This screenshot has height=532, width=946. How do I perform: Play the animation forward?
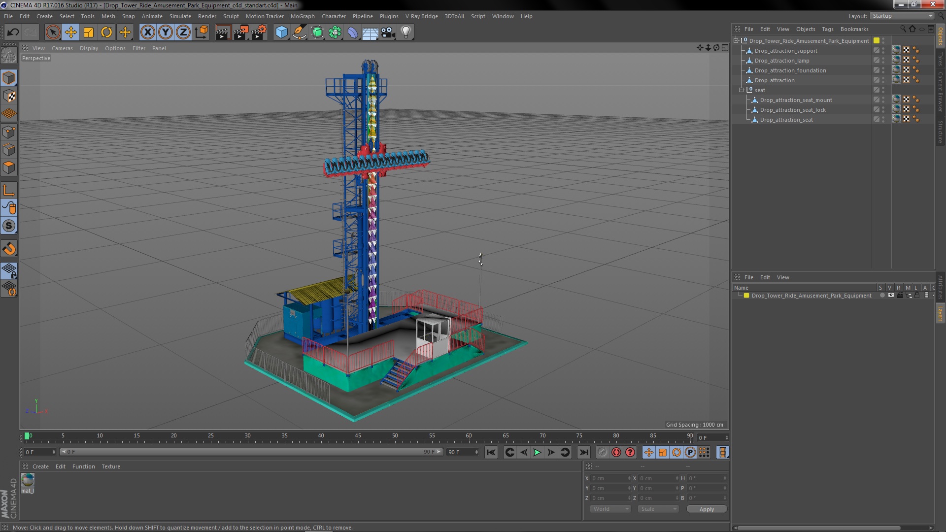[x=537, y=452]
